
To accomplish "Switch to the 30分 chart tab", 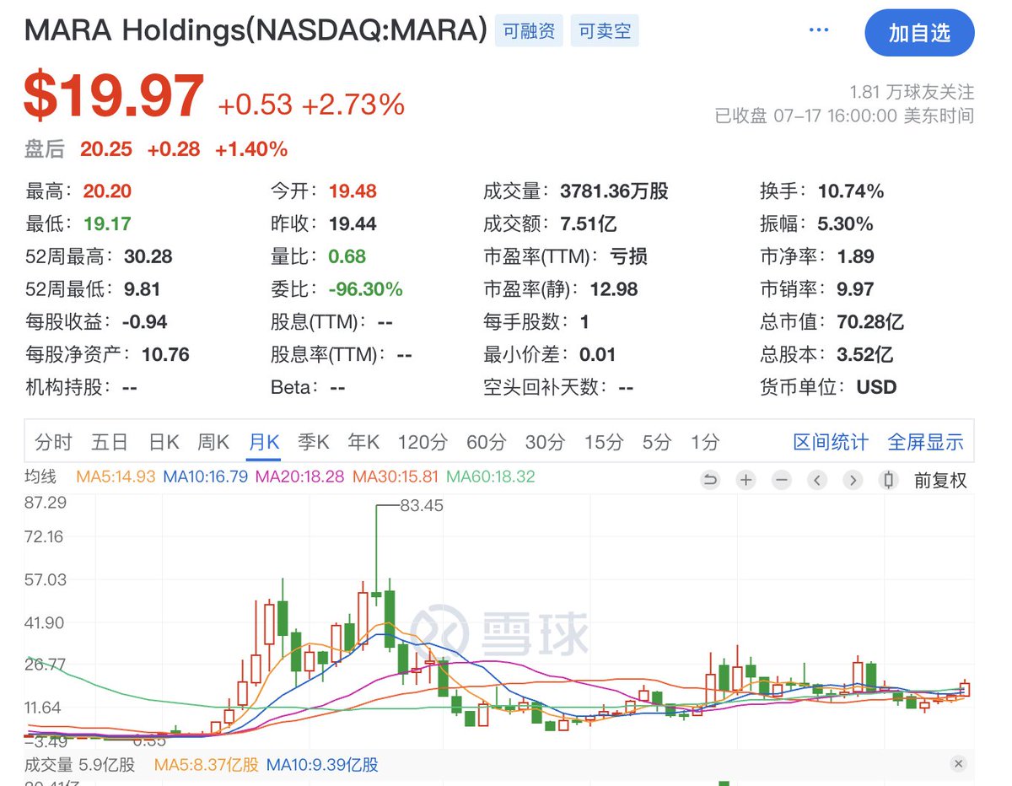I will 545,442.
